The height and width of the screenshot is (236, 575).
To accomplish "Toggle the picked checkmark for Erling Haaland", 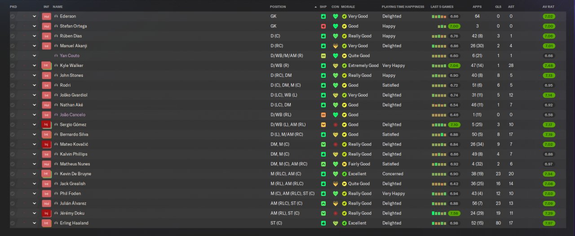I will pos(13,223).
